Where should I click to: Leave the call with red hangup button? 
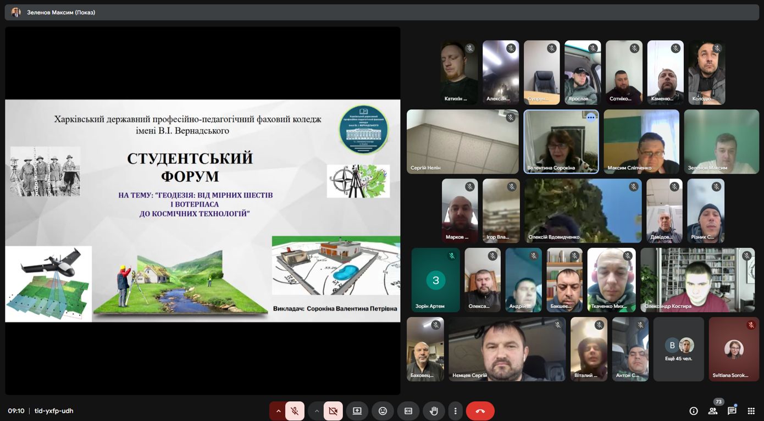pyautogui.click(x=480, y=411)
